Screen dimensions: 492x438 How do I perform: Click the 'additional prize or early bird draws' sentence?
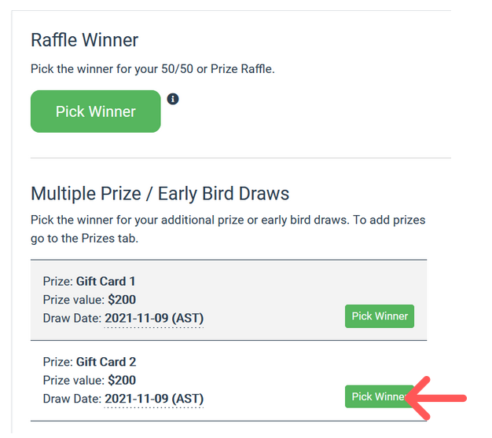click(x=228, y=220)
